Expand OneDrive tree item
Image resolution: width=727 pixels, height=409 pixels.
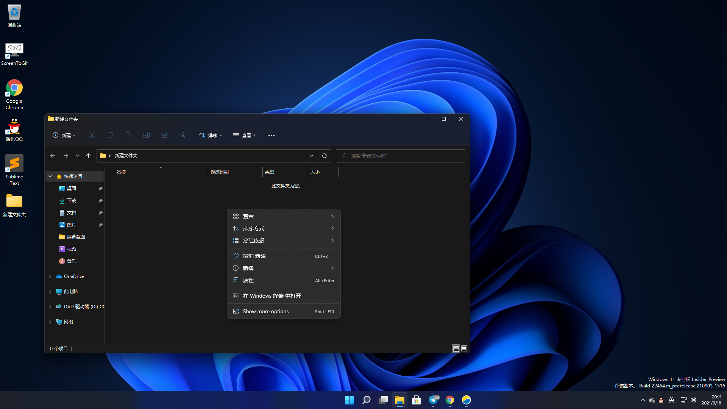tap(50, 276)
